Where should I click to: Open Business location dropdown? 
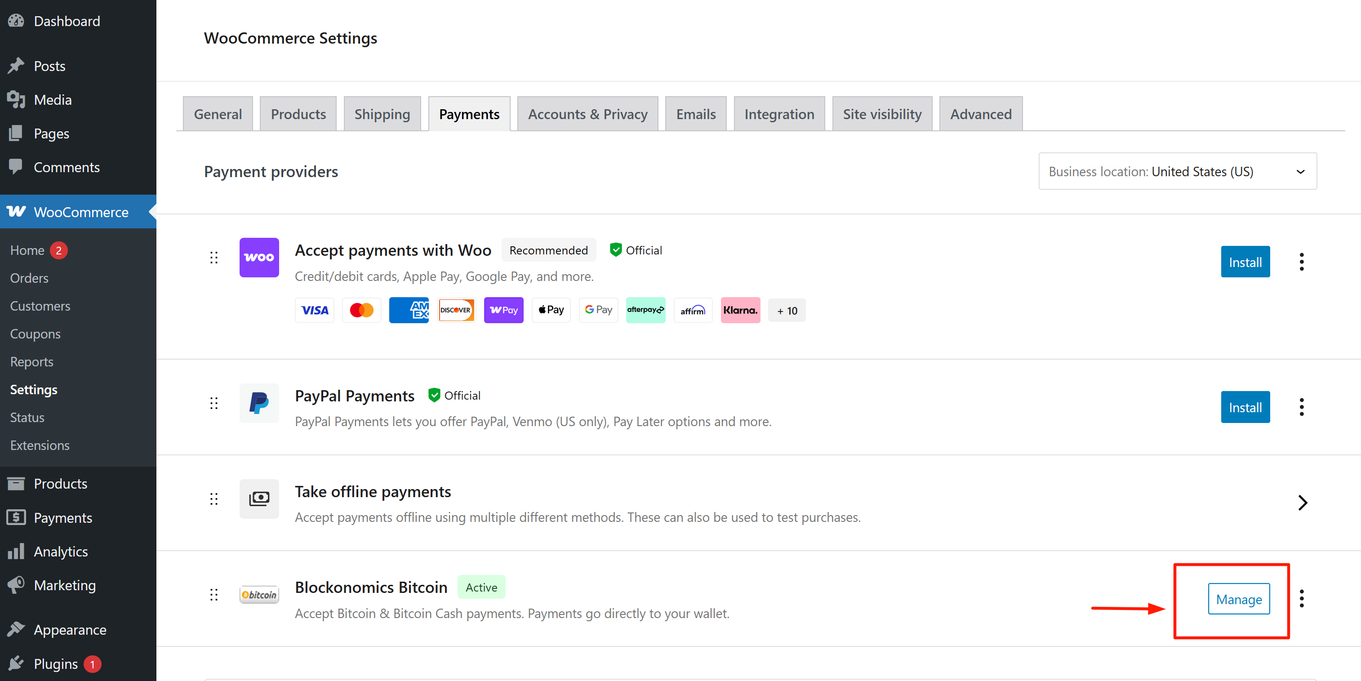click(x=1177, y=172)
